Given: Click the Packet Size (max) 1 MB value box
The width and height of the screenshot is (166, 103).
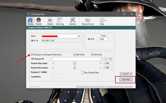Looking at the screenshot, I should (108, 68).
